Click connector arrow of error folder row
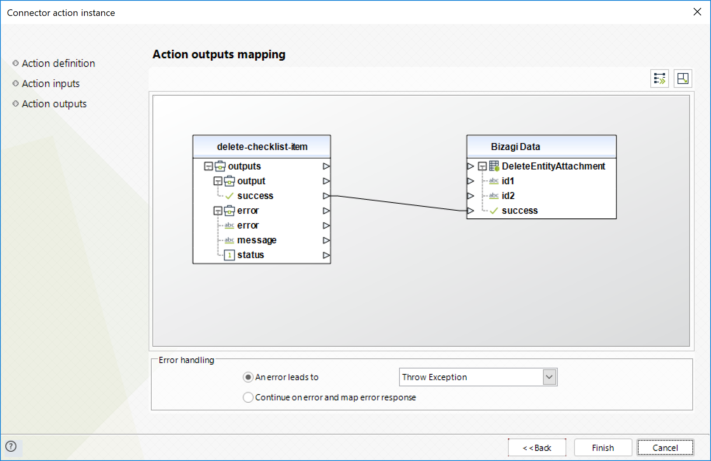The height and width of the screenshot is (461, 711). (x=326, y=210)
